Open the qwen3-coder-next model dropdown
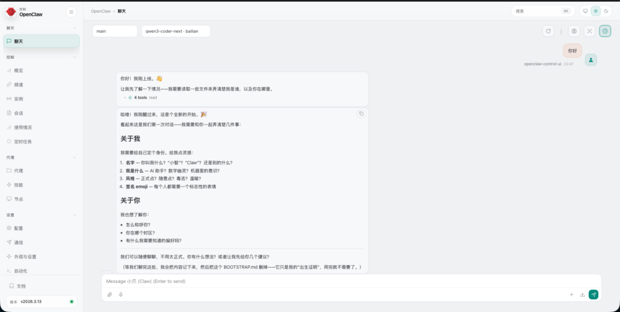 pyautogui.click(x=176, y=31)
